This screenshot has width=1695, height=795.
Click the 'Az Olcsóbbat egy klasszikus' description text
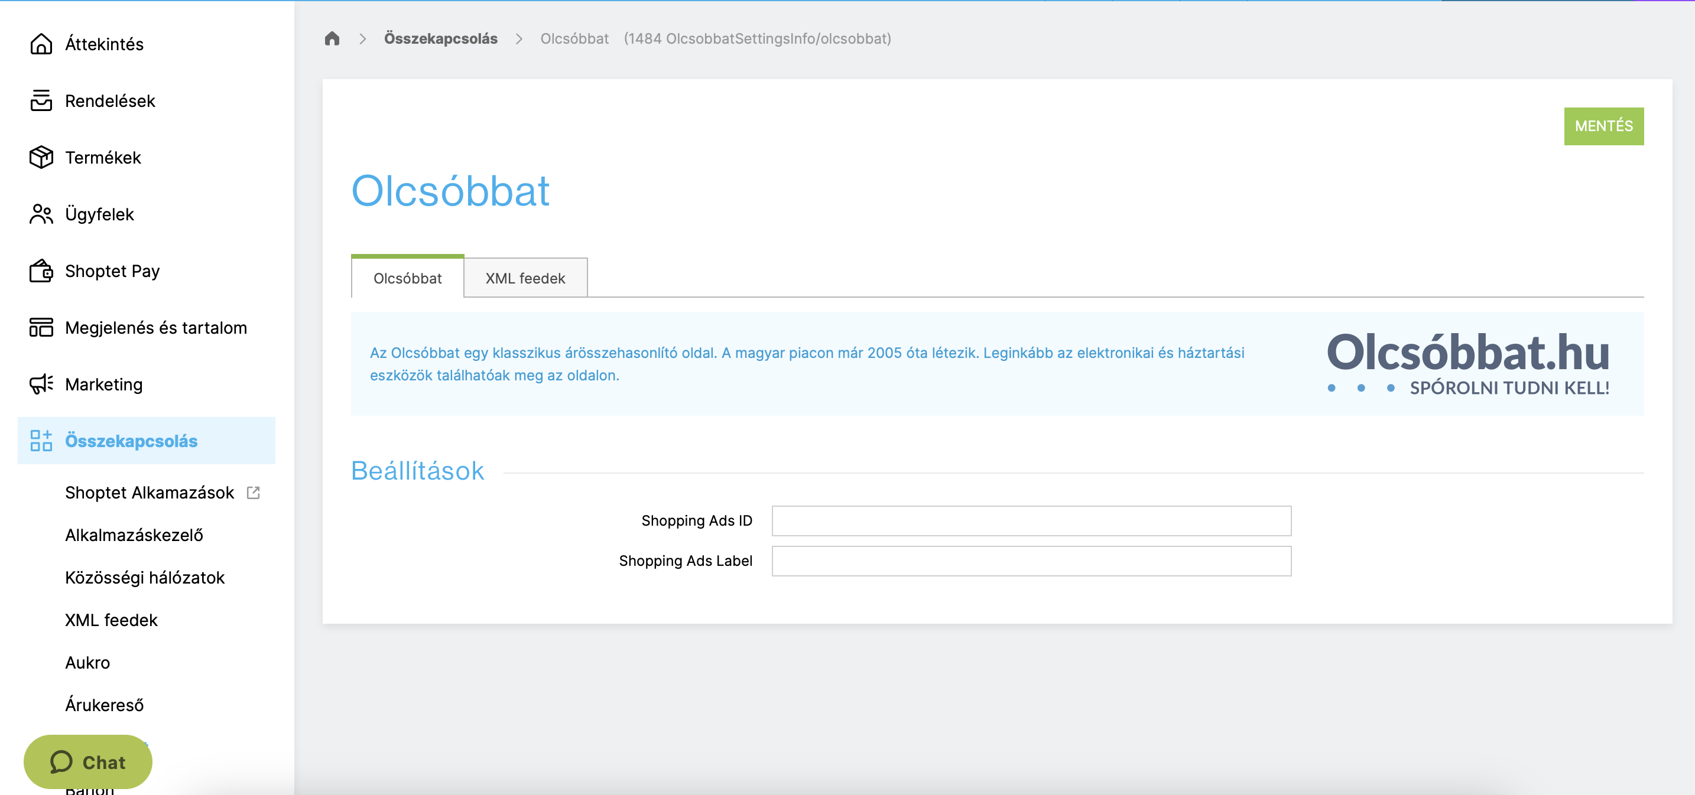(807, 364)
